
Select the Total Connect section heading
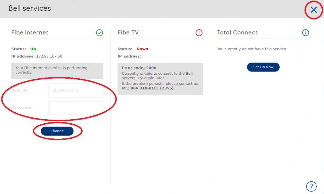pos(237,33)
